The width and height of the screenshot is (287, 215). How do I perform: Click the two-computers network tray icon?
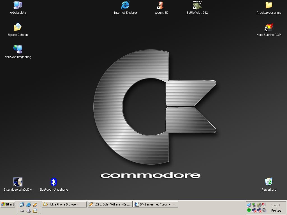(249, 205)
